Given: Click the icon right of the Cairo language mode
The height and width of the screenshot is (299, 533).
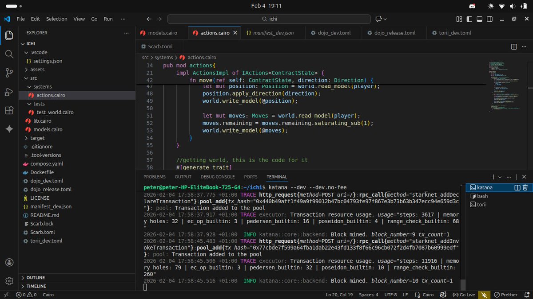Looking at the screenshot, I should [443, 295].
